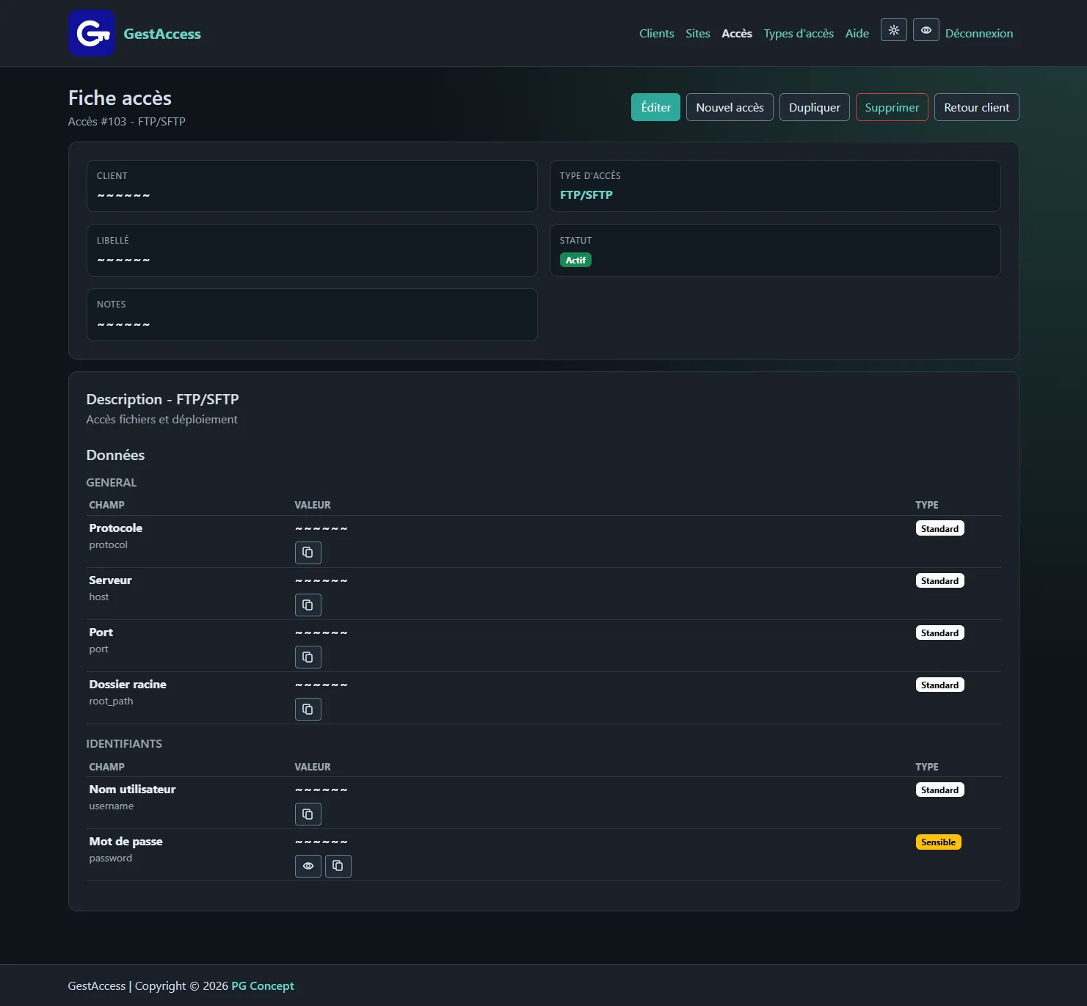This screenshot has height=1006, width=1087.
Task: Click the Standard badge on Port row
Action: tap(940, 633)
